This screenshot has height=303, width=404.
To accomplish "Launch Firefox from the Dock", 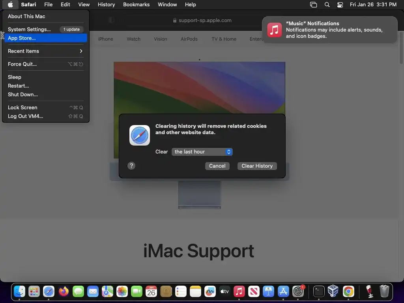I will (64, 292).
